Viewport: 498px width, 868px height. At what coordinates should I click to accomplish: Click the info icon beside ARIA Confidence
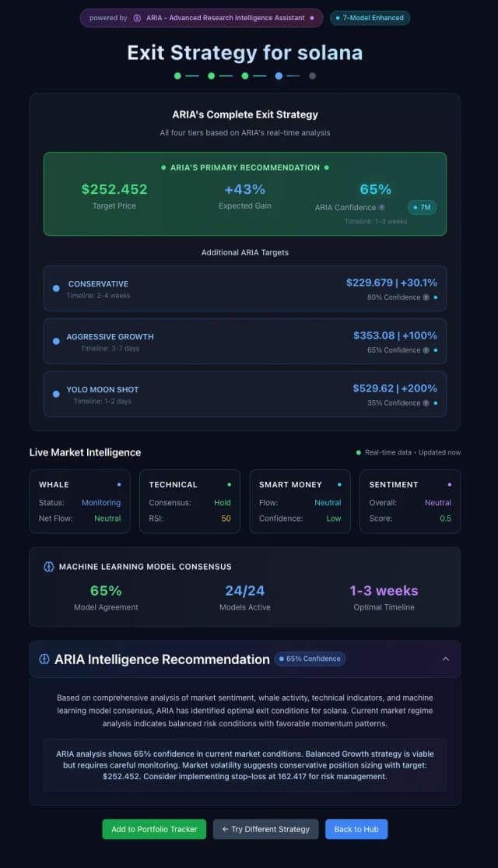381,208
